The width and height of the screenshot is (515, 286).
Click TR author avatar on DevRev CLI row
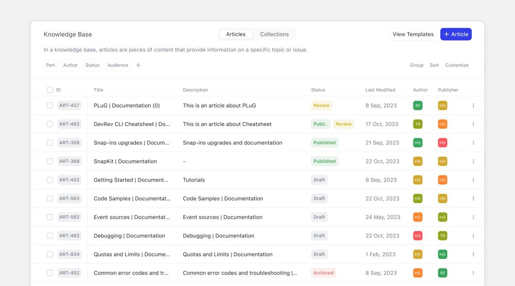(418, 124)
